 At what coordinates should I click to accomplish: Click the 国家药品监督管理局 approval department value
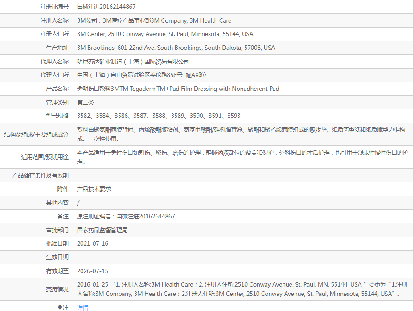(x=102, y=230)
